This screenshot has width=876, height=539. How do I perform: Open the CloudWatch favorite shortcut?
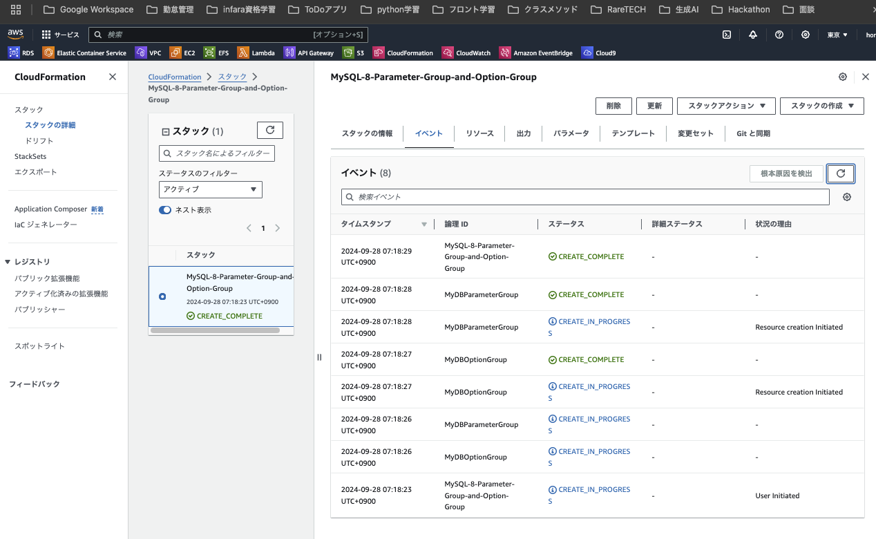tap(466, 52)
